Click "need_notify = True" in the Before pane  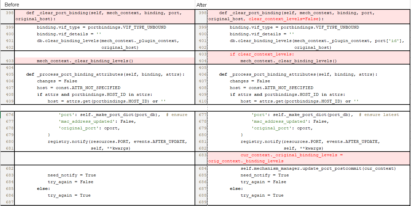click(72, 175)
